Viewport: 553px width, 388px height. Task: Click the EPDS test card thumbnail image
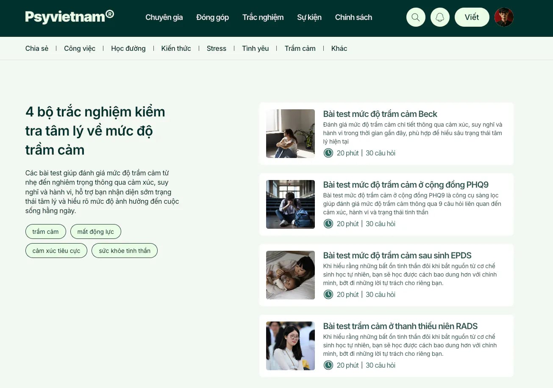(290, 275)
